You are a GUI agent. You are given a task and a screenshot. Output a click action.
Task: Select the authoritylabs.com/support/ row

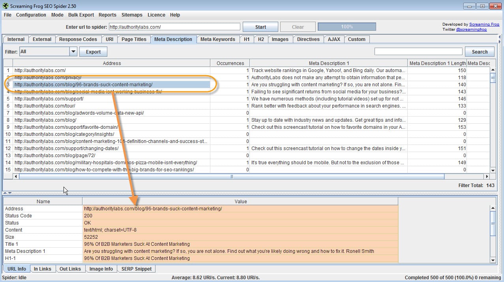click(247, 99)
